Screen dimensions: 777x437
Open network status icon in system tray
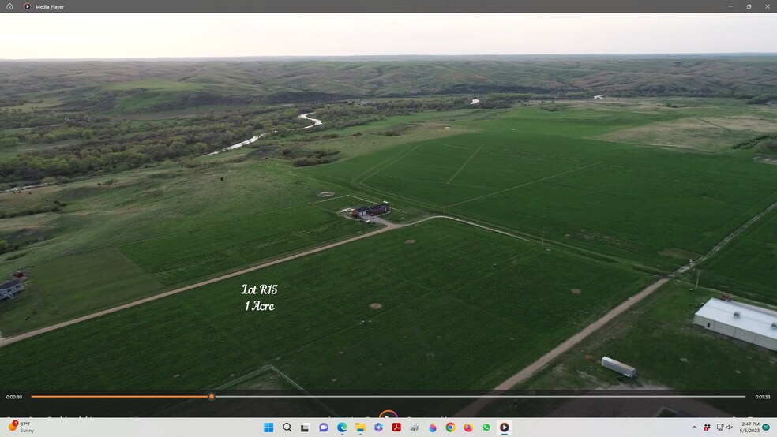click(720, 428)
